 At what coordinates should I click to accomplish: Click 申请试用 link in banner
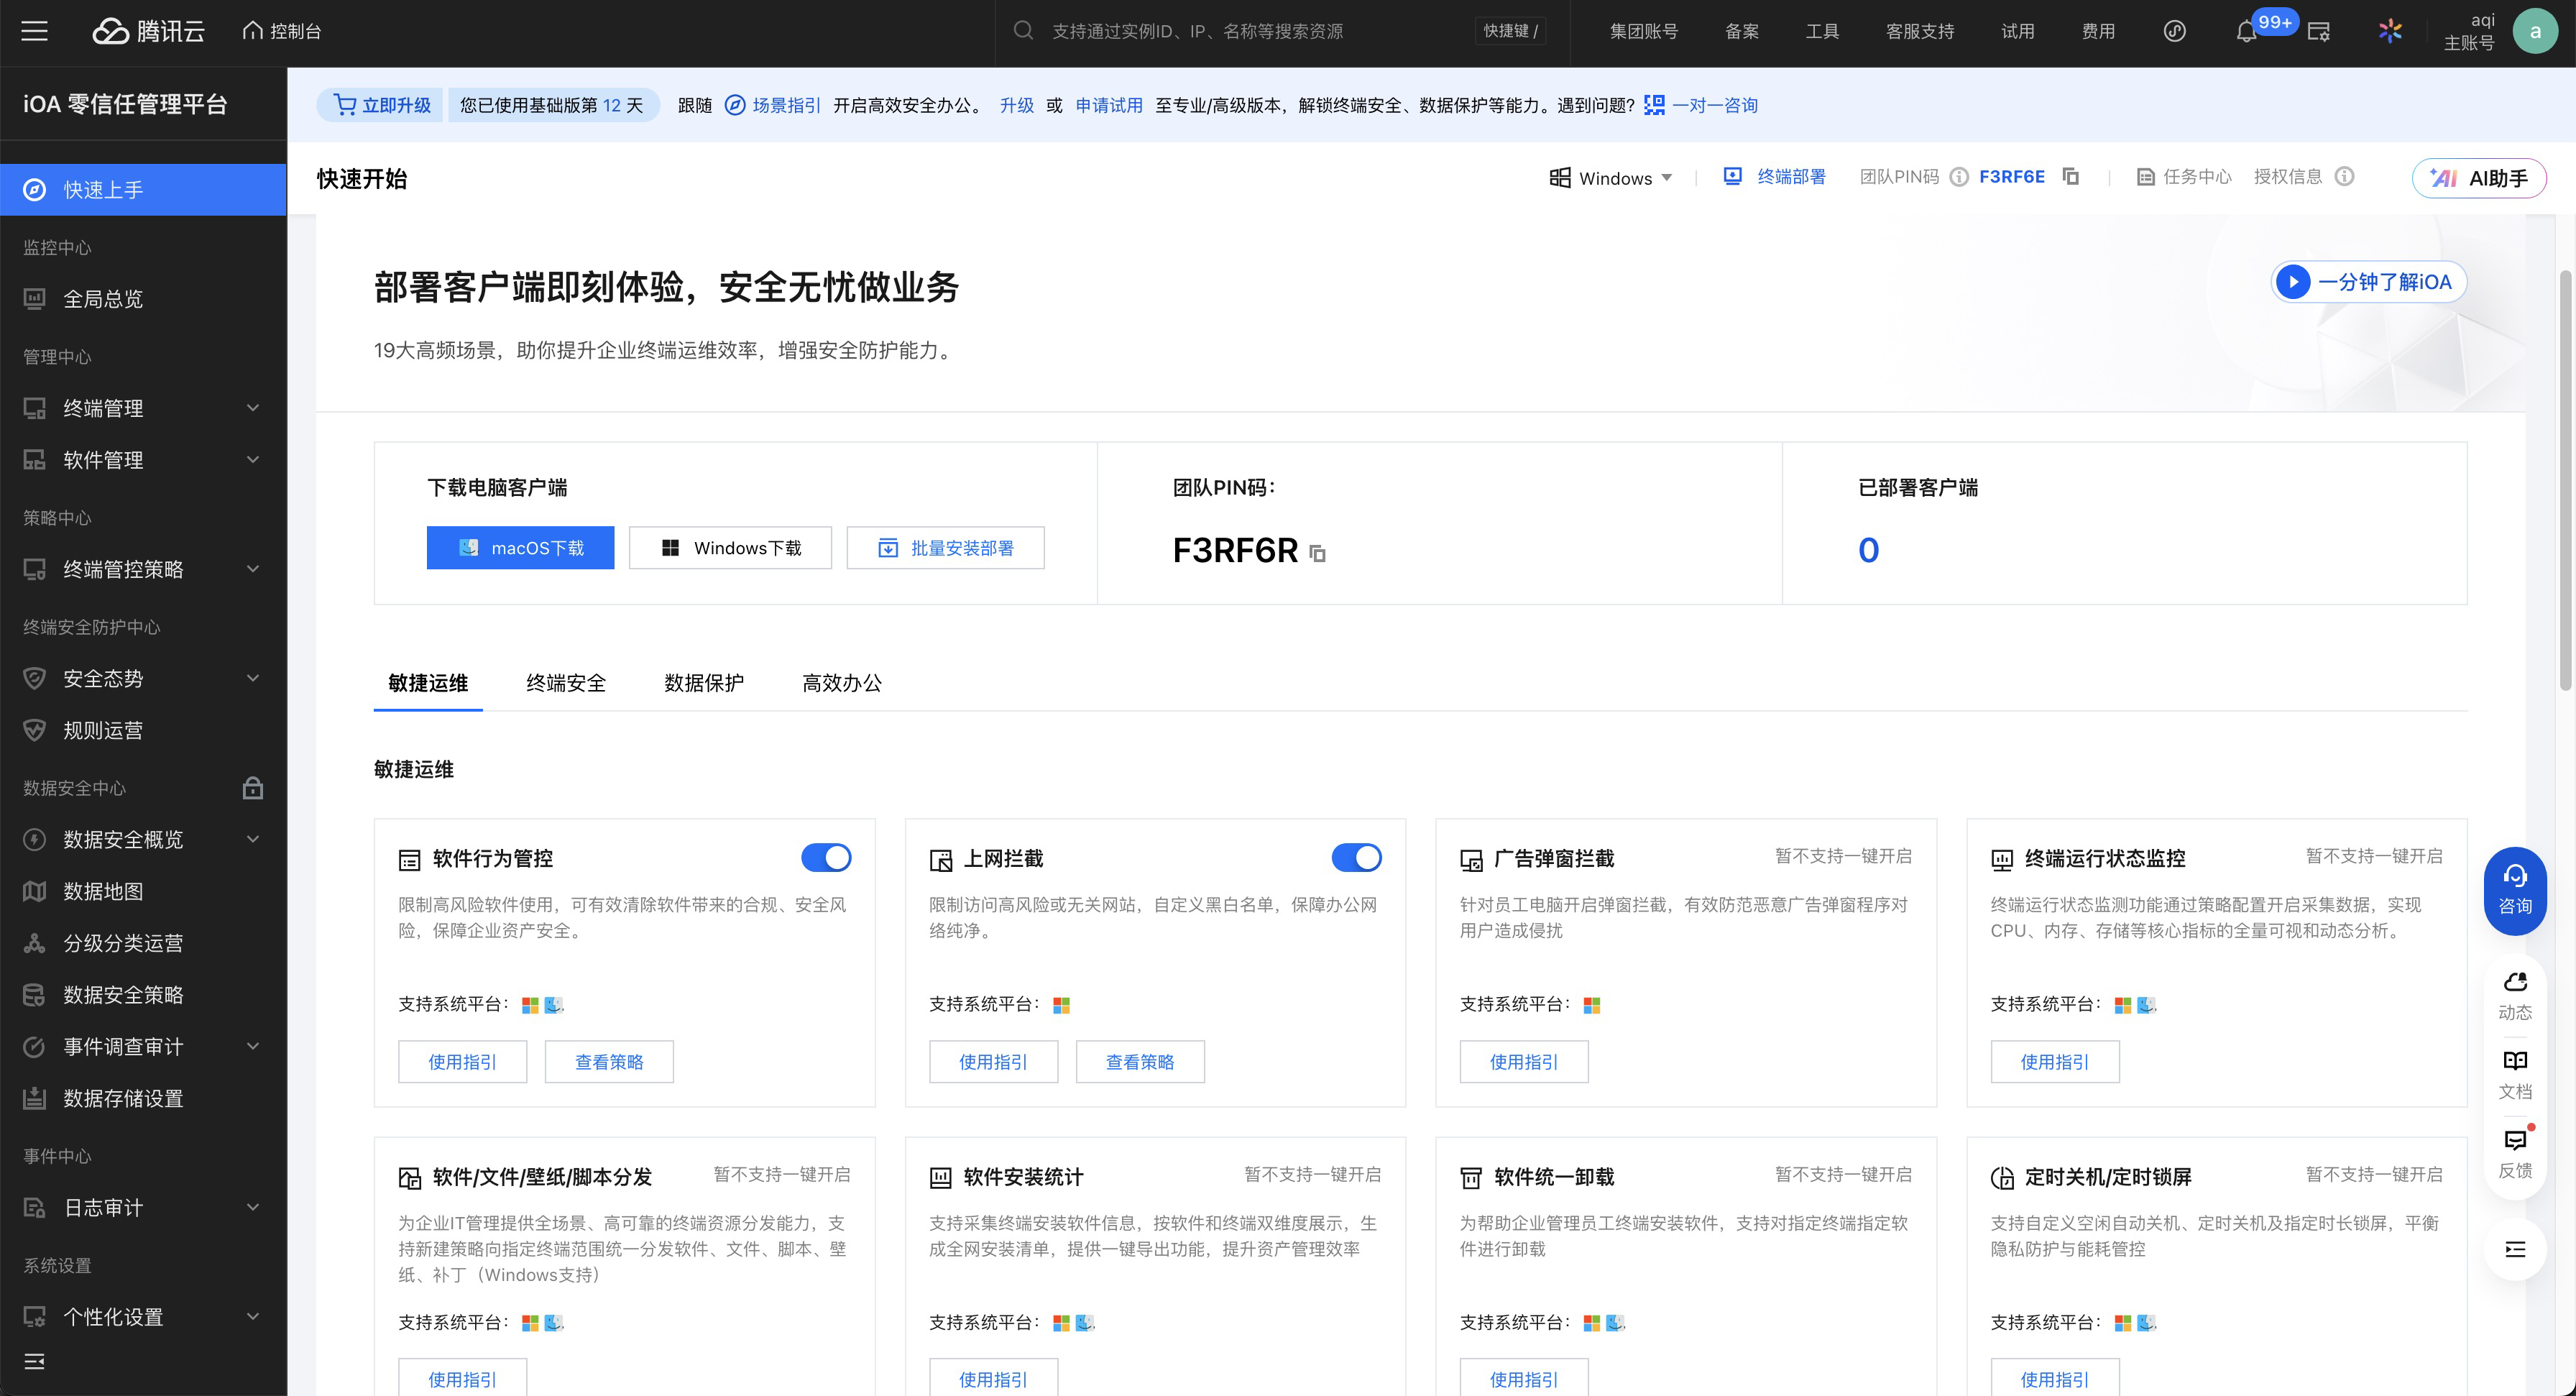pos(1108,105)
